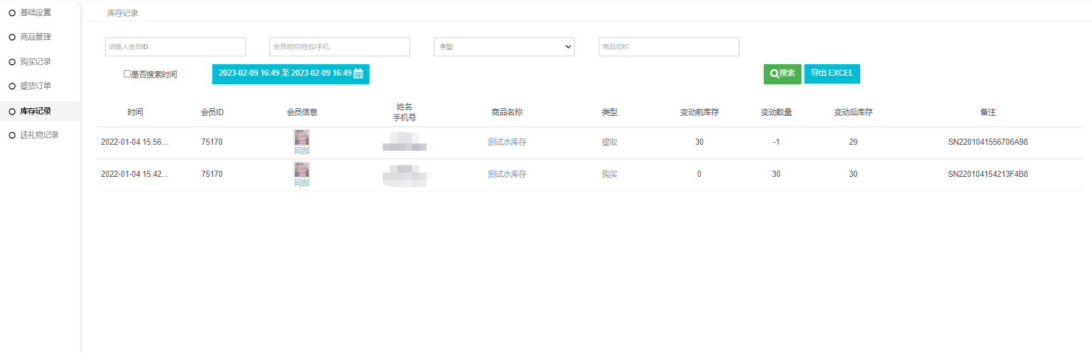Click the 类型 column header
This screenshot has height=353, width=1092.
point(610,113)
